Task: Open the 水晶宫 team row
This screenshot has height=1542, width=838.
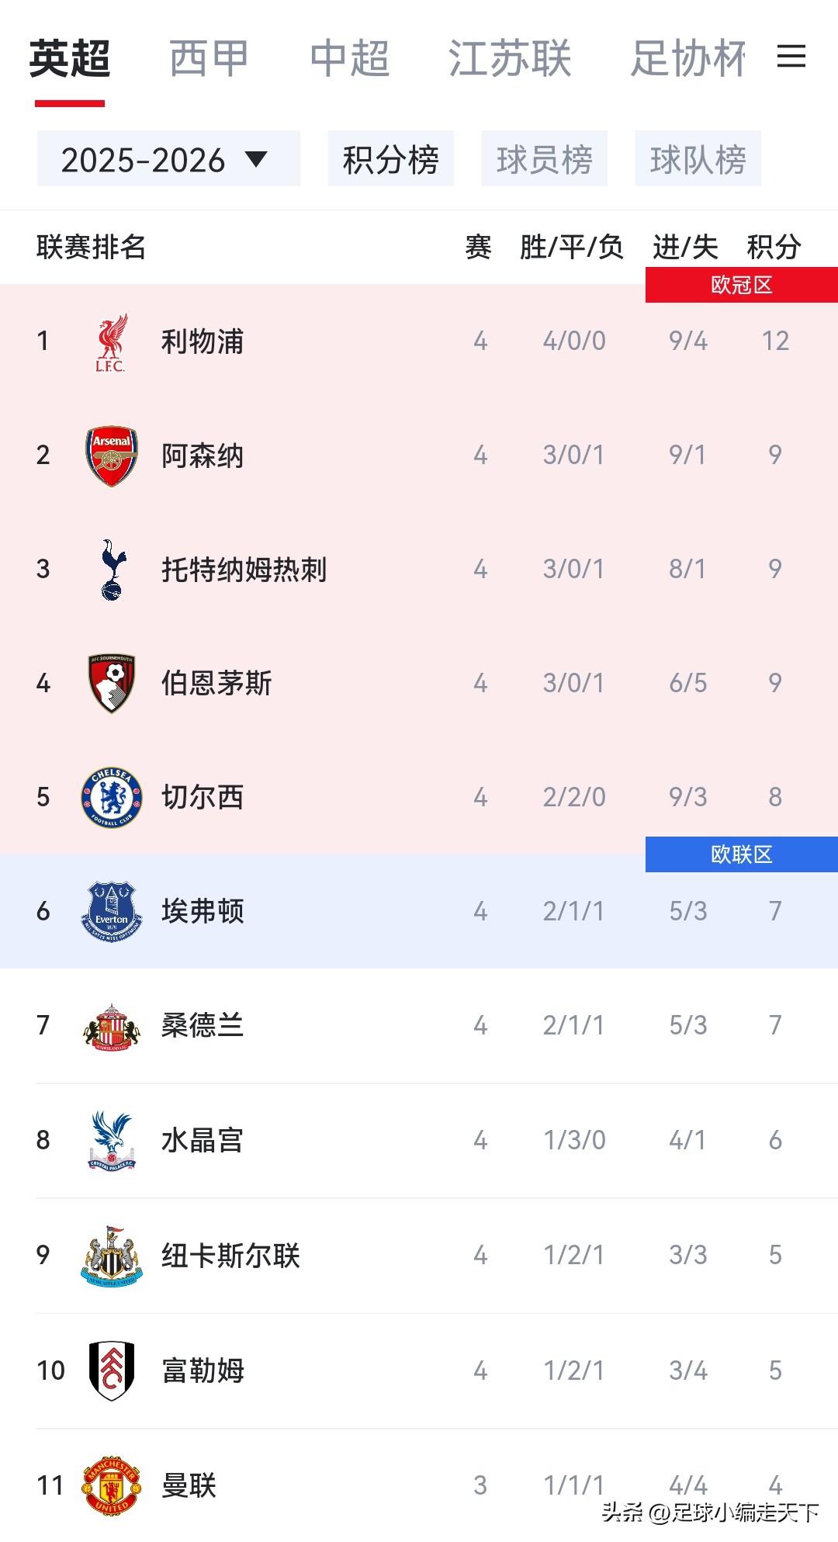Action: (x=419, y=1141)
